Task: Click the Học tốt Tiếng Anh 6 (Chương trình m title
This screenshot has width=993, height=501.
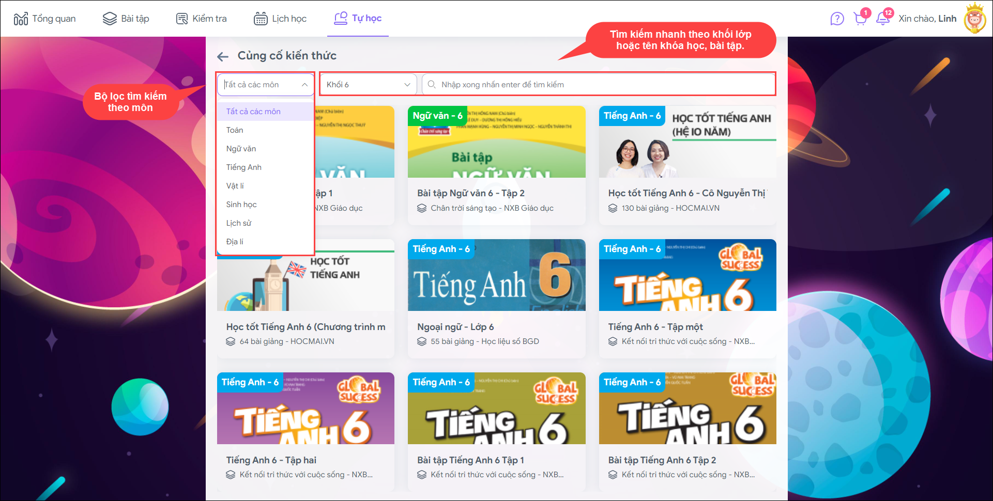Action: click(305, 327)
